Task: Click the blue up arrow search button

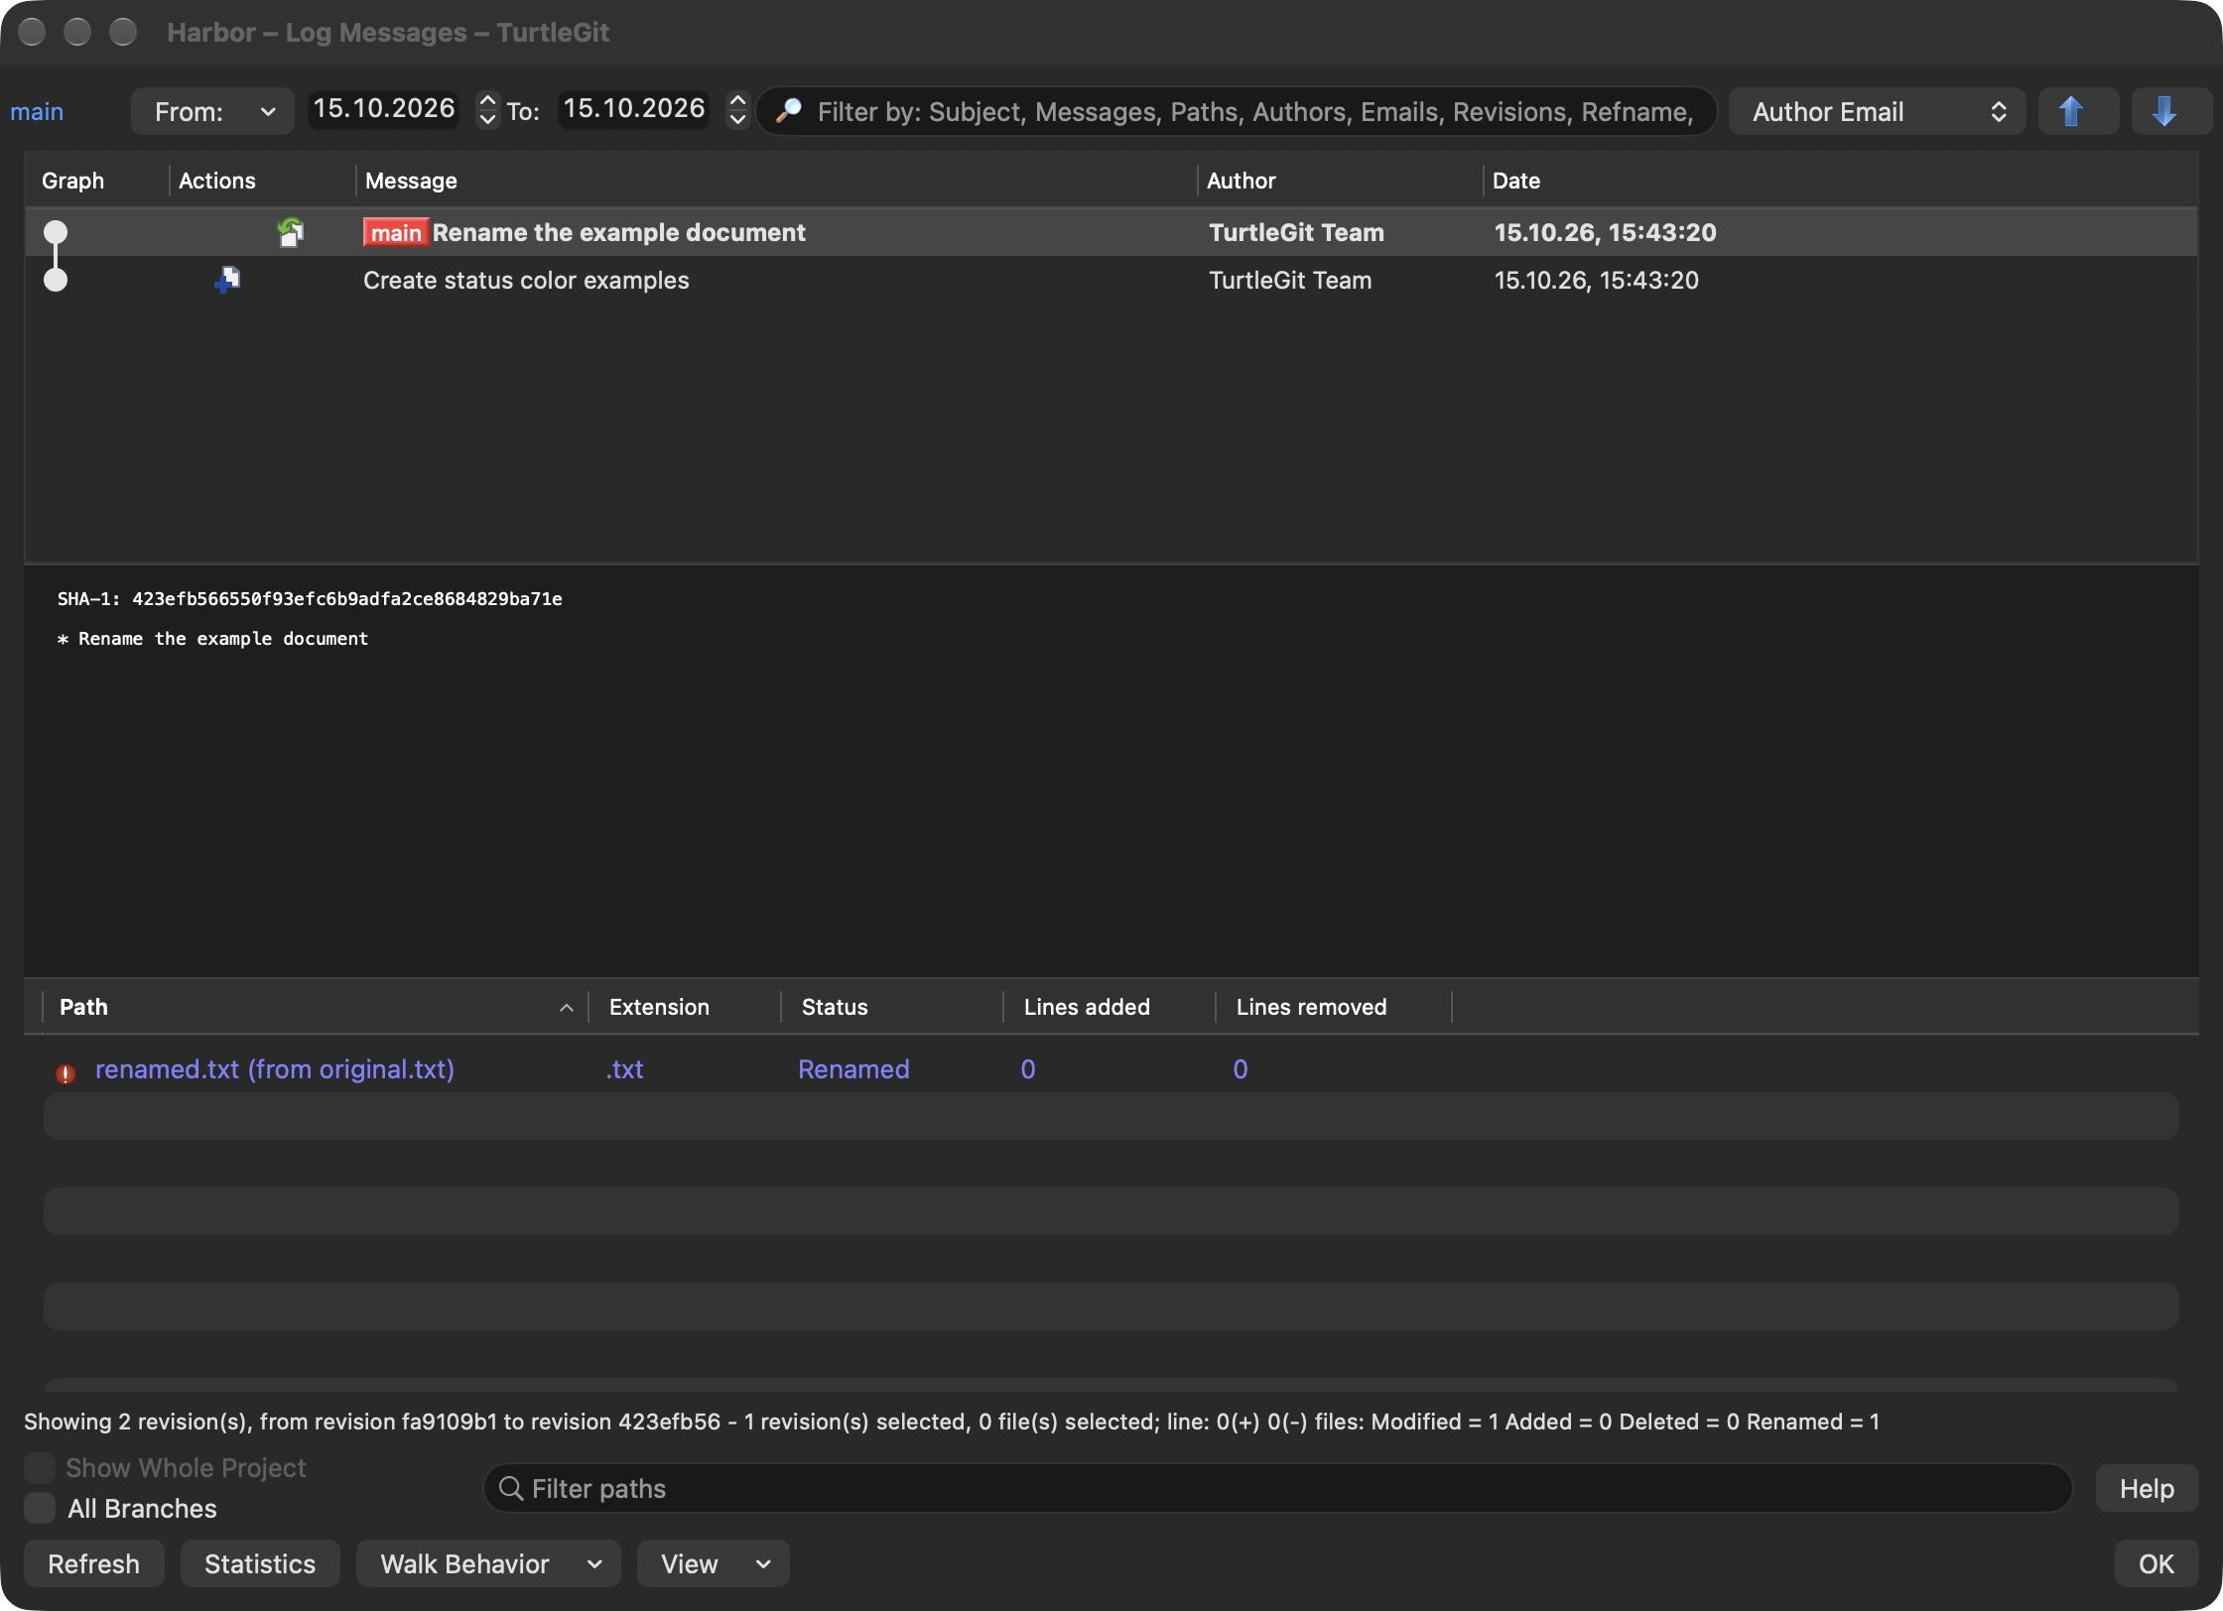Action: pos(2077,111)
